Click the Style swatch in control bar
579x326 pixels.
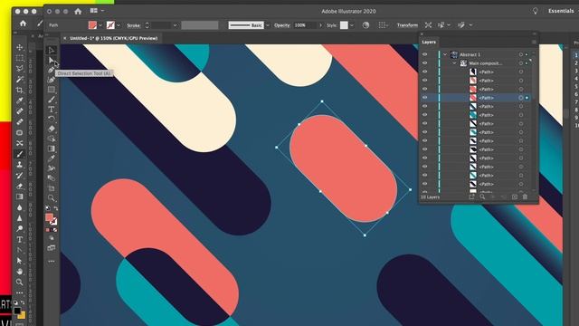point(344,25)
